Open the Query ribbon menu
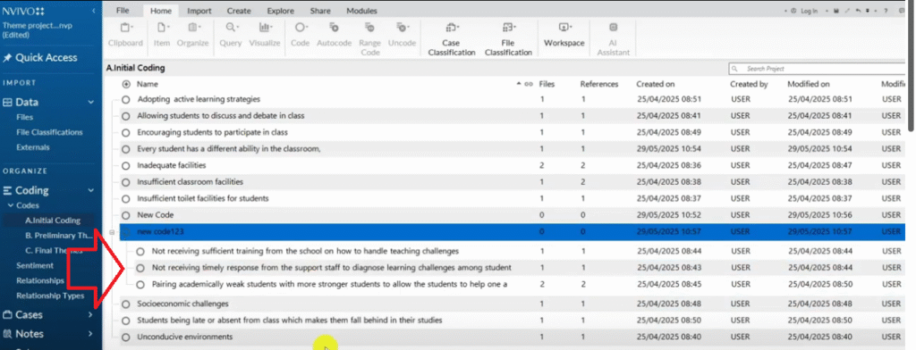The image size is (916, 350). pyautogui.click(x=231, y=34)
